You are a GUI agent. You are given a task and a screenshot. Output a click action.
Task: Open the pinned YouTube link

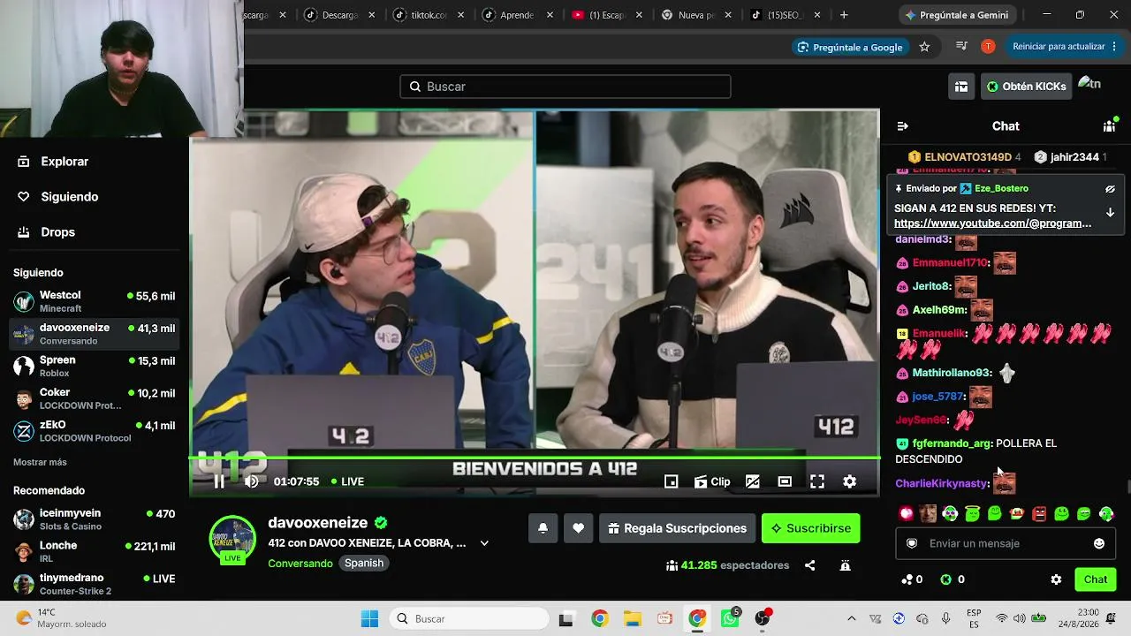point(993,223)
